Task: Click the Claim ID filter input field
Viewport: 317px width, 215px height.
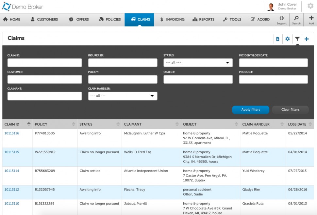Action: coord(45,63)
